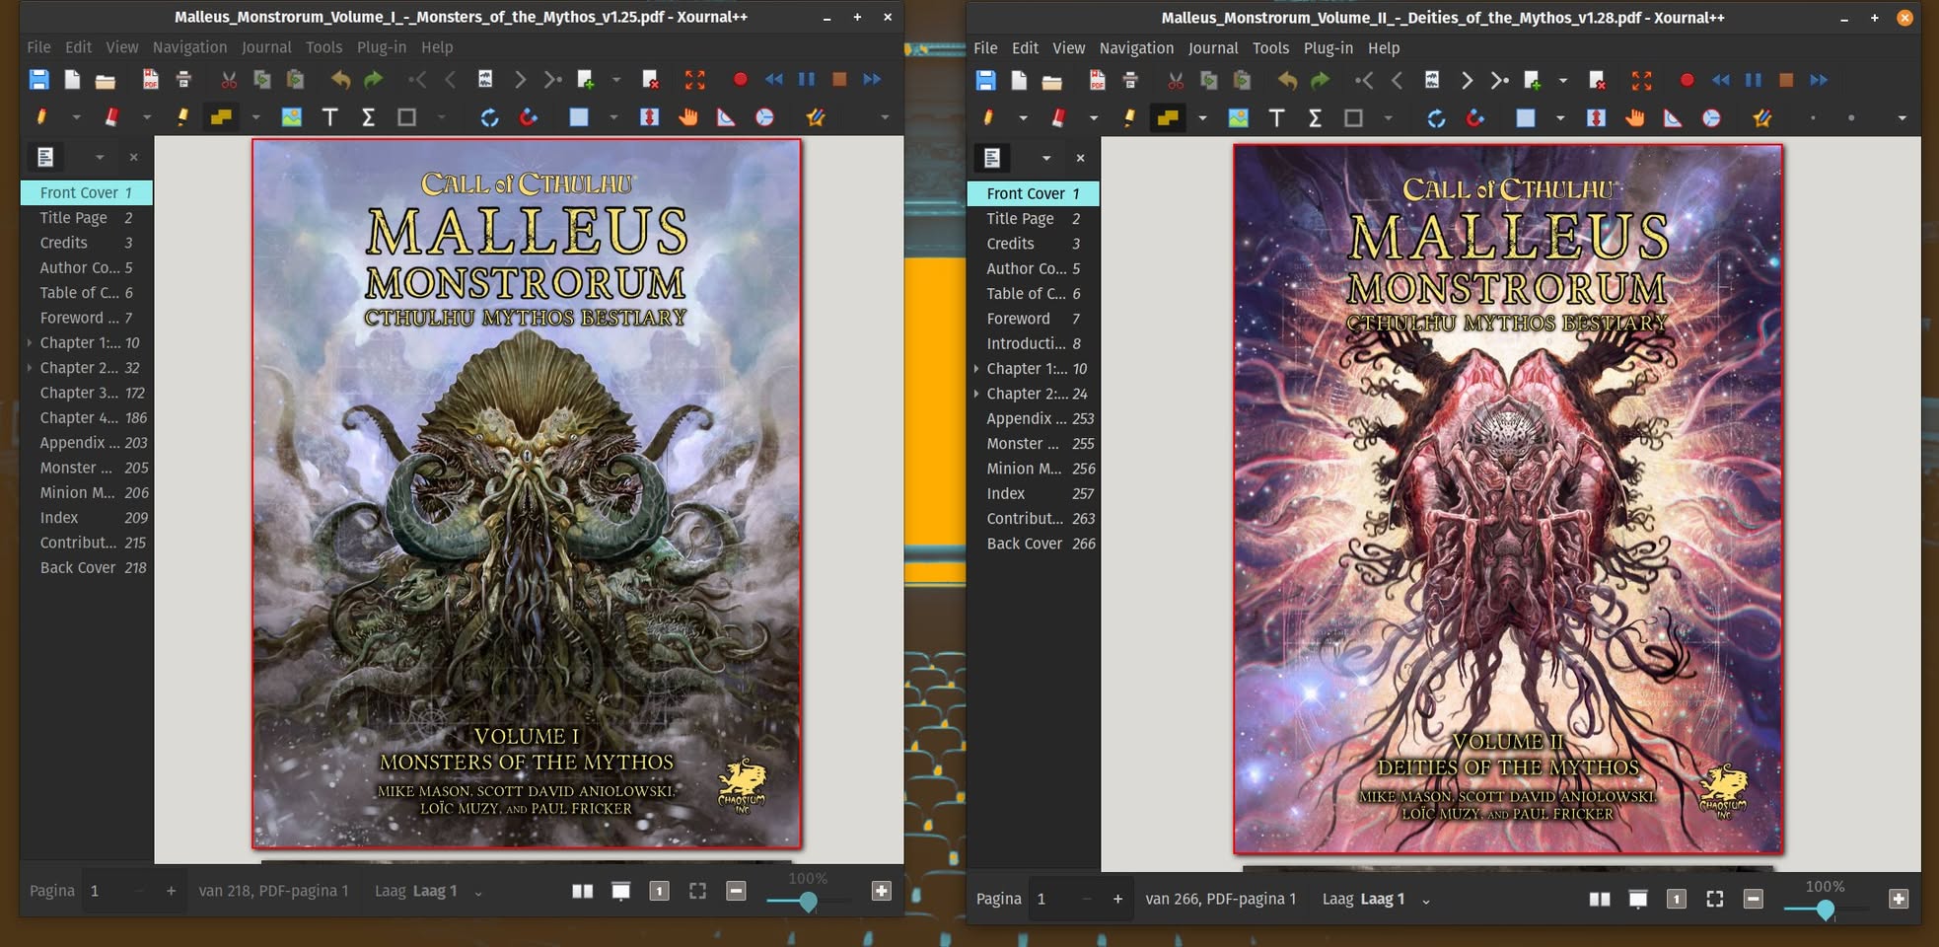Click Save icon in Volume II window

click(986, 81)
